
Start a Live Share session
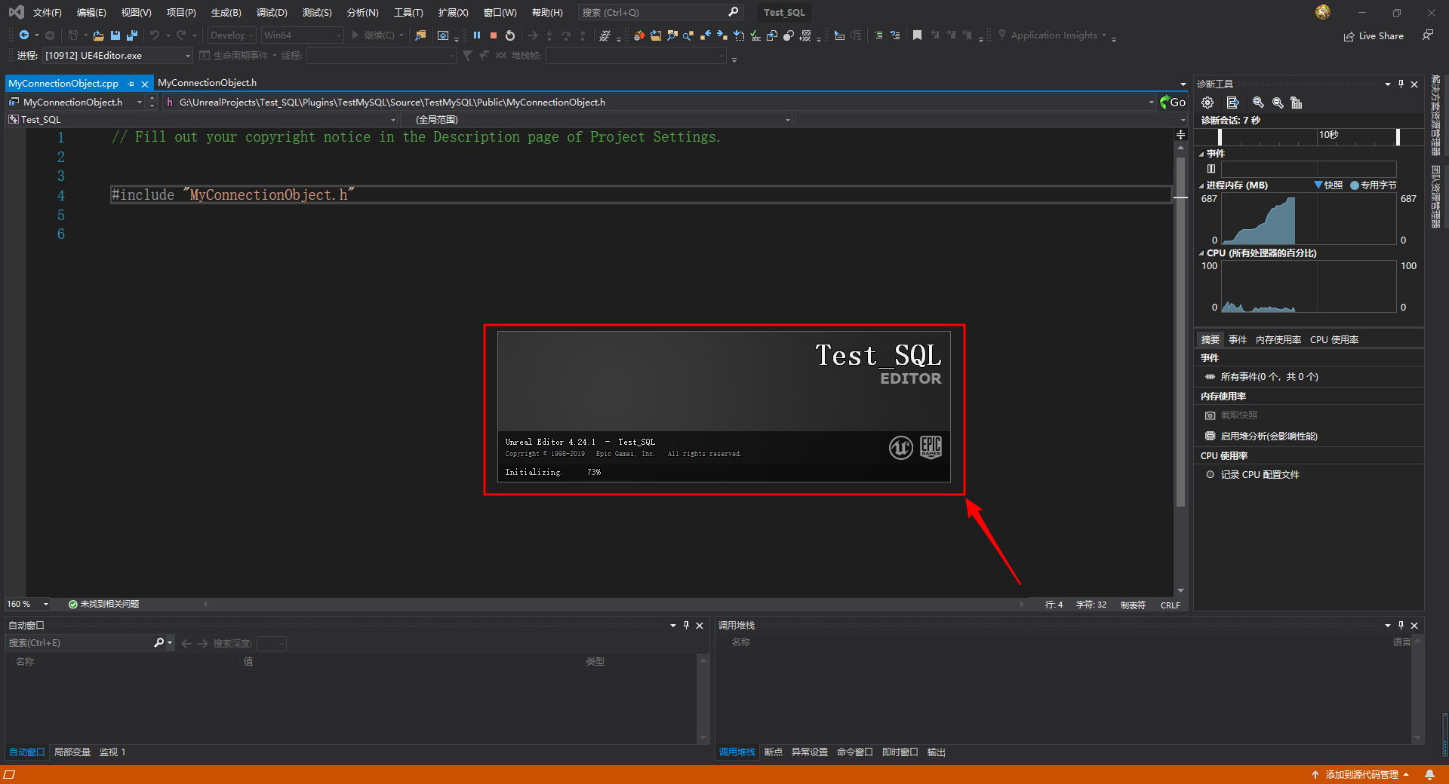pyautogui.click(x=1374, y=35)
